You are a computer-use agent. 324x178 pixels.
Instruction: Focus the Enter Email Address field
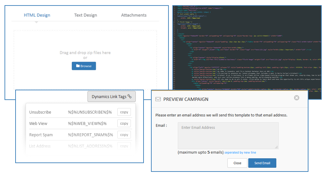pos(228,136)
